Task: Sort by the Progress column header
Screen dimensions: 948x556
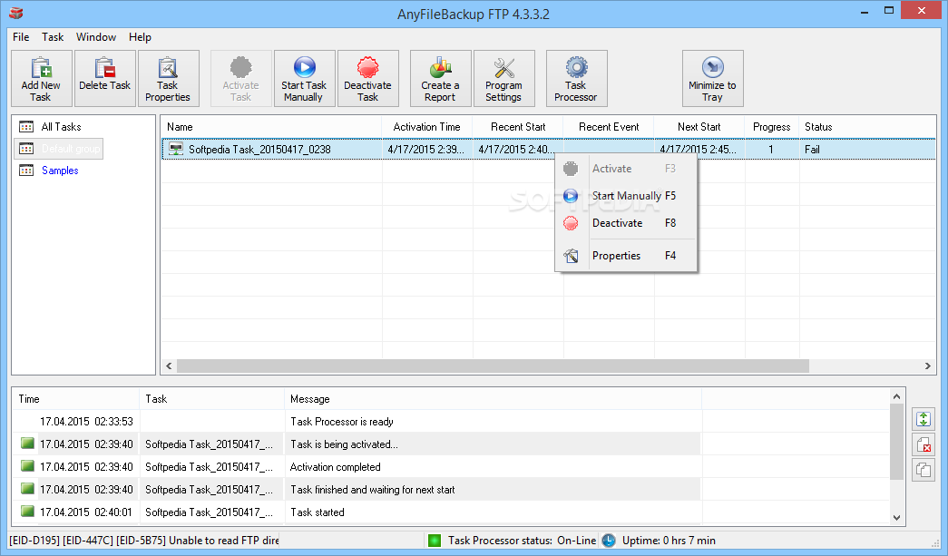Action: [771, 127]
